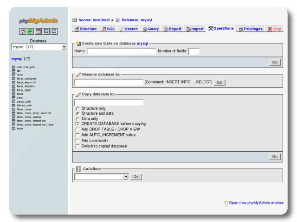Click the table icon beside time_zone_name

click(13, 117)
